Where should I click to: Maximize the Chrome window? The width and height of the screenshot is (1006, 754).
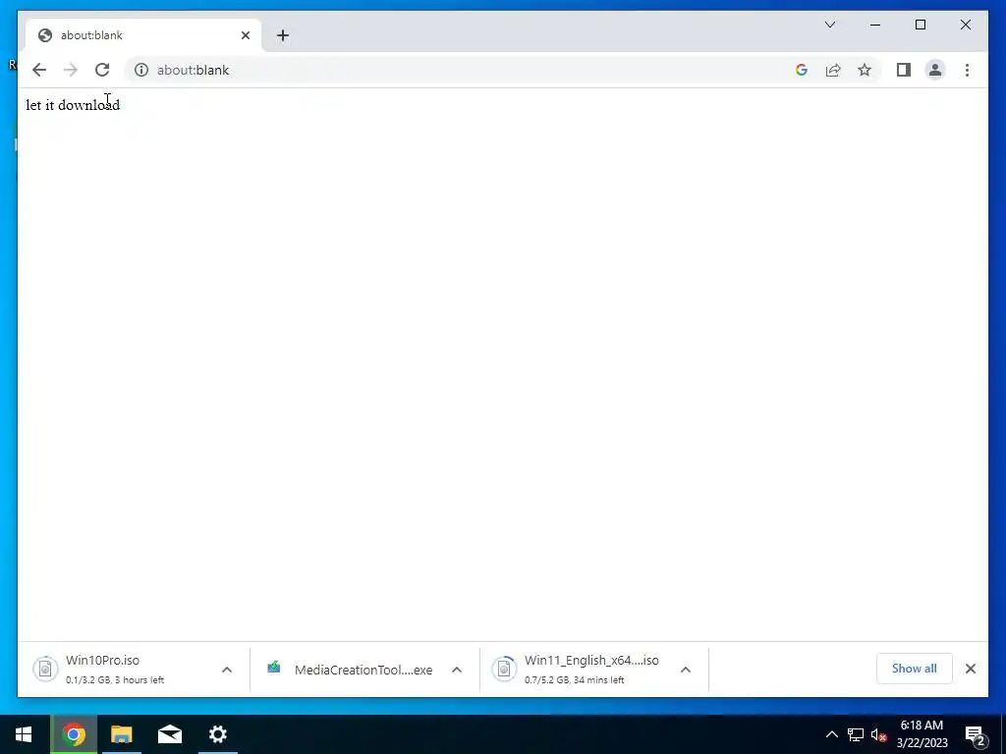pos(920,25)
